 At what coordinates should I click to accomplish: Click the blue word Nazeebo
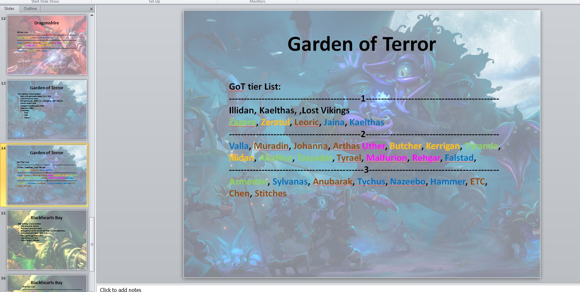point(408,182)
